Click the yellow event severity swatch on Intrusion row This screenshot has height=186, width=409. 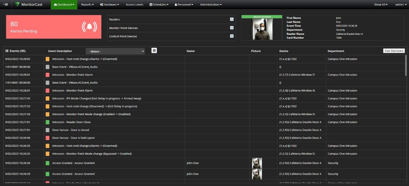tap(48, 59)
